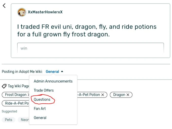Click the tag icon beside Tag Wiki Pages
172x129 pixels.
4,86
